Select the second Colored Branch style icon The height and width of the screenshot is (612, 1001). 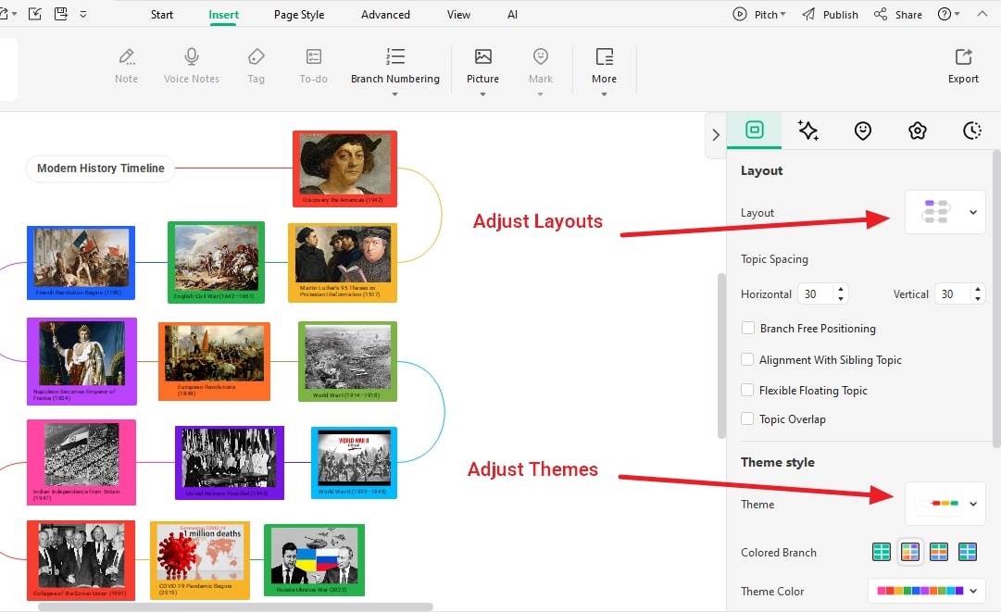909,552
